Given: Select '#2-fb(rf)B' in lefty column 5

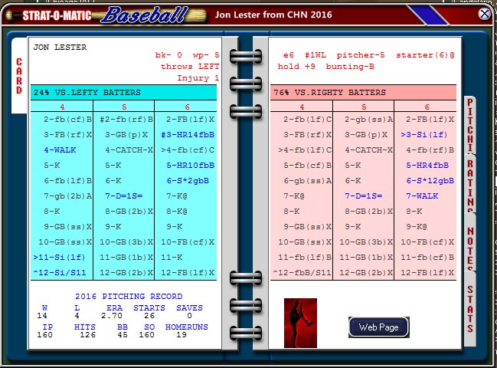Looking at the screenshot, I should 126,120.
